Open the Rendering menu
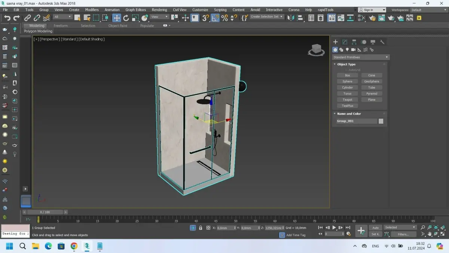This screenshot has height=253, width=449. (x=159, y=10)
